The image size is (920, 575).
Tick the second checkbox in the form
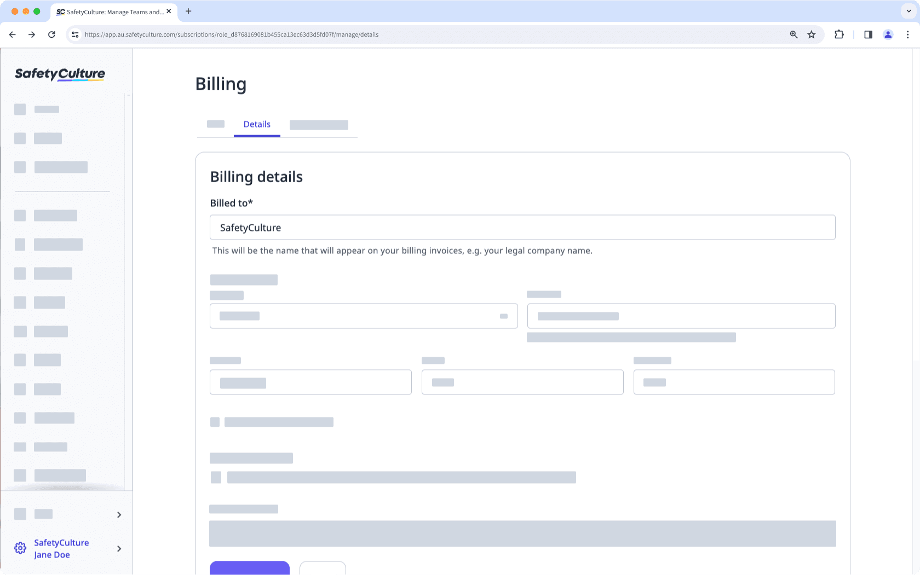[x=216, y=477]
